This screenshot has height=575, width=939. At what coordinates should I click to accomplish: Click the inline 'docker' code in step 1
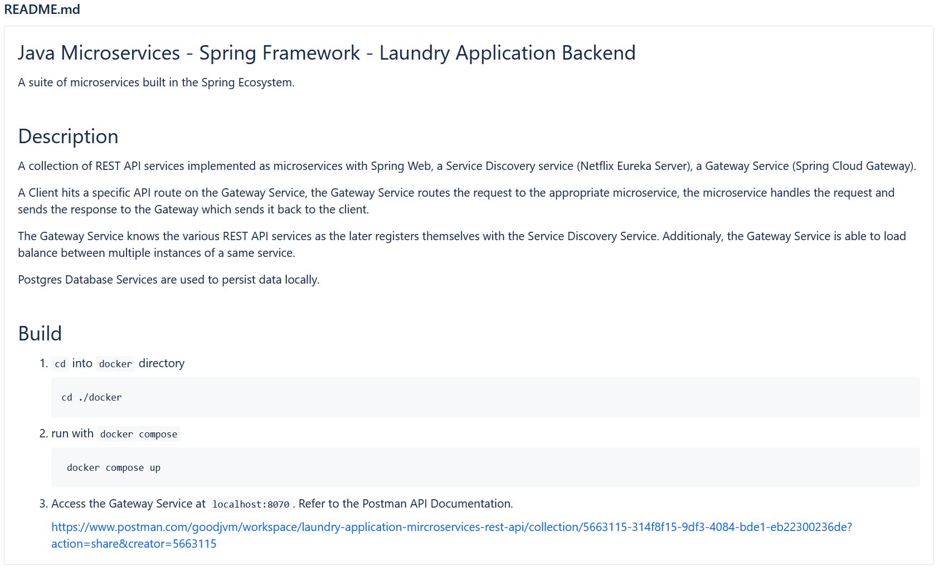click(x=115, y=364)
